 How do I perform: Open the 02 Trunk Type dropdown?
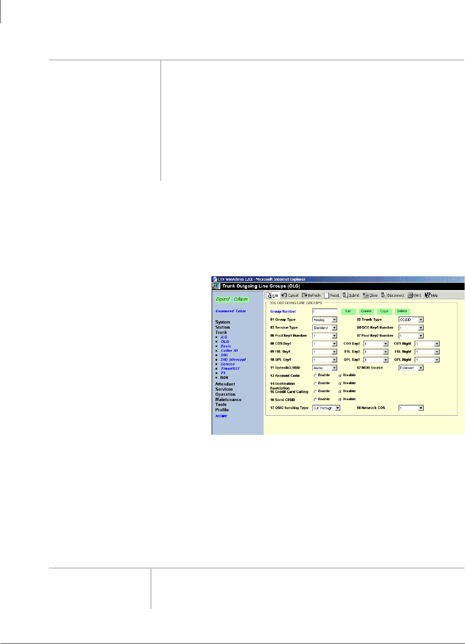click(x=411, y=320)
